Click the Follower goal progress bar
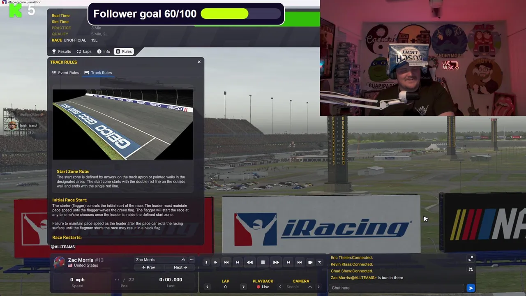Image resolution: width=526 pixels, height=296 pixels. coord(241,14)
